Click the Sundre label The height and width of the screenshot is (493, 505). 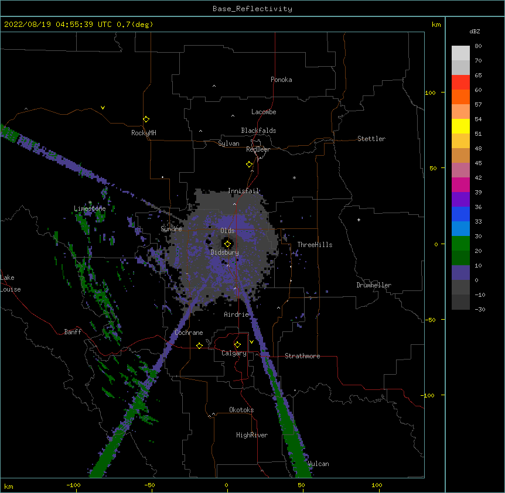pos(171,229)
